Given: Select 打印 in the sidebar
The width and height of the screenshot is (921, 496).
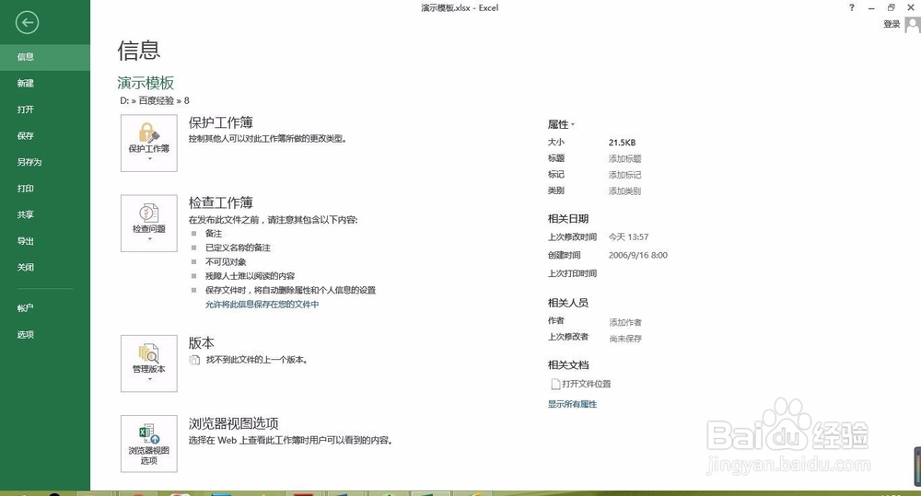Looking at the screenshot, I should coord(45,189).
